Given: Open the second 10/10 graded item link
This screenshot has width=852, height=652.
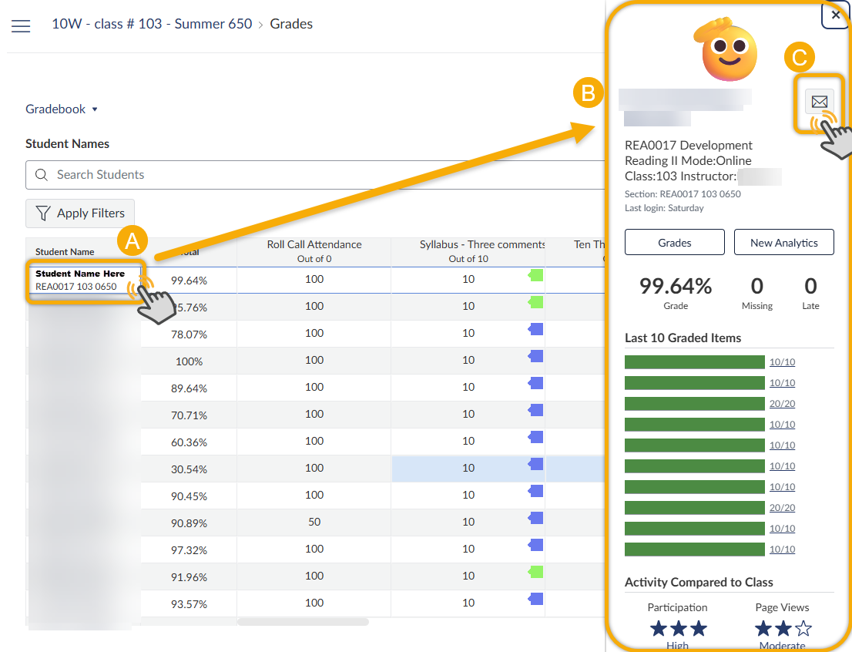Looking at the screenshot, I should (x=782, y=383).
